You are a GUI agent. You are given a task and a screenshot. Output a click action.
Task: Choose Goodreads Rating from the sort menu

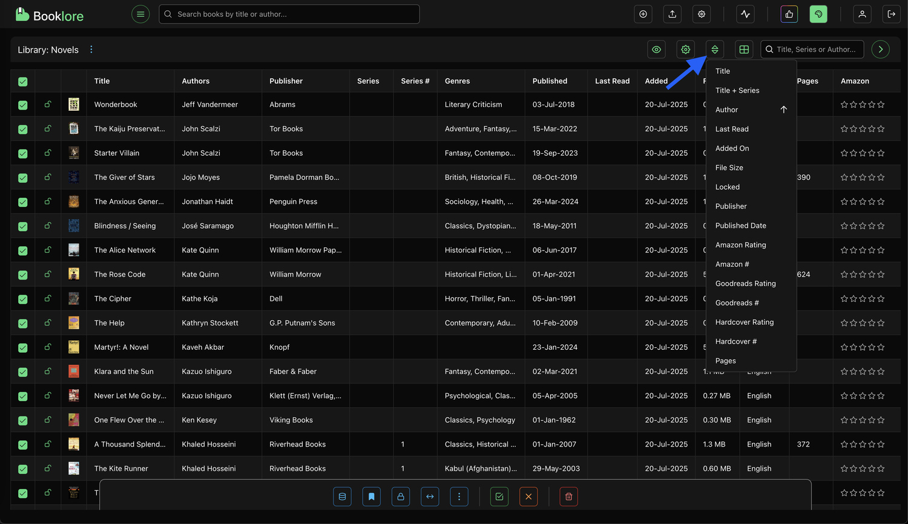tap(745, 284)
